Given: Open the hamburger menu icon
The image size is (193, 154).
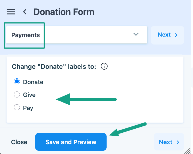Looking at the screenshot, I should click(x=11, y=12).
